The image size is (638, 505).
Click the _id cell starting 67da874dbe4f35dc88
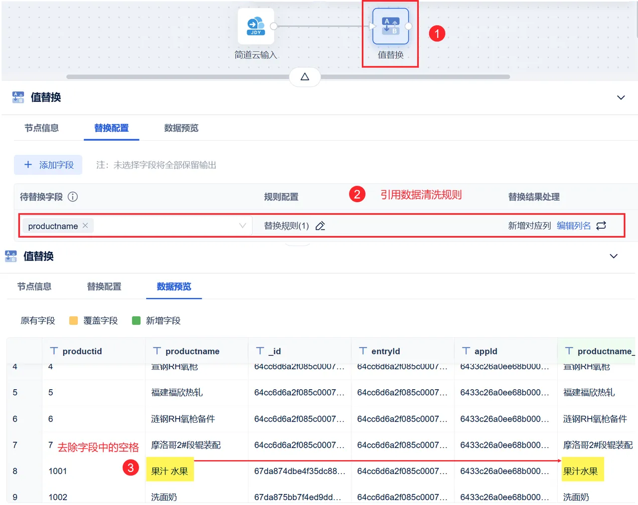300,471
